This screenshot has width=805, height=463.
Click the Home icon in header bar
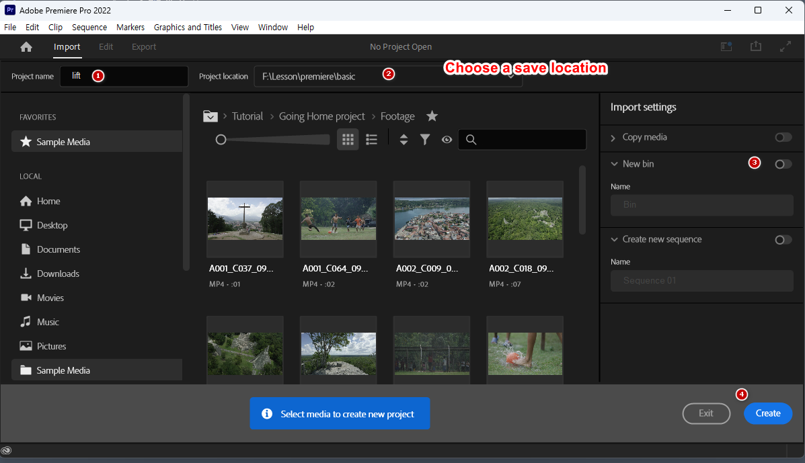[26, 47]
